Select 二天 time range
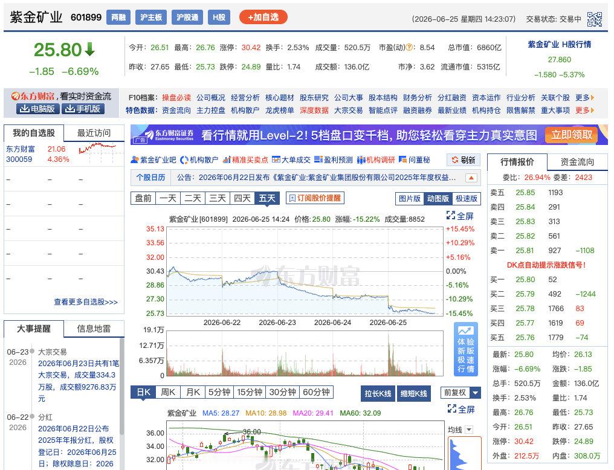 [193, 198]
